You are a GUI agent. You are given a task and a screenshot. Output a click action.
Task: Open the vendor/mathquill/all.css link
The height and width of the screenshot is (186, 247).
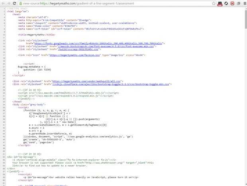pos(86,81)
